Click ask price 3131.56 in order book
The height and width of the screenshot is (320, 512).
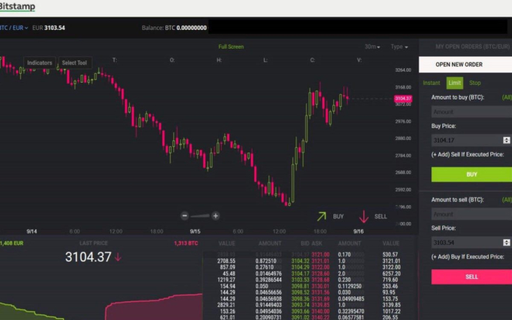(320, 293)
